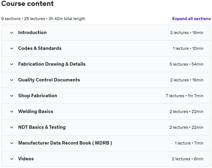Click the Welding Basics chevron icon

click(x=12, y=112)
